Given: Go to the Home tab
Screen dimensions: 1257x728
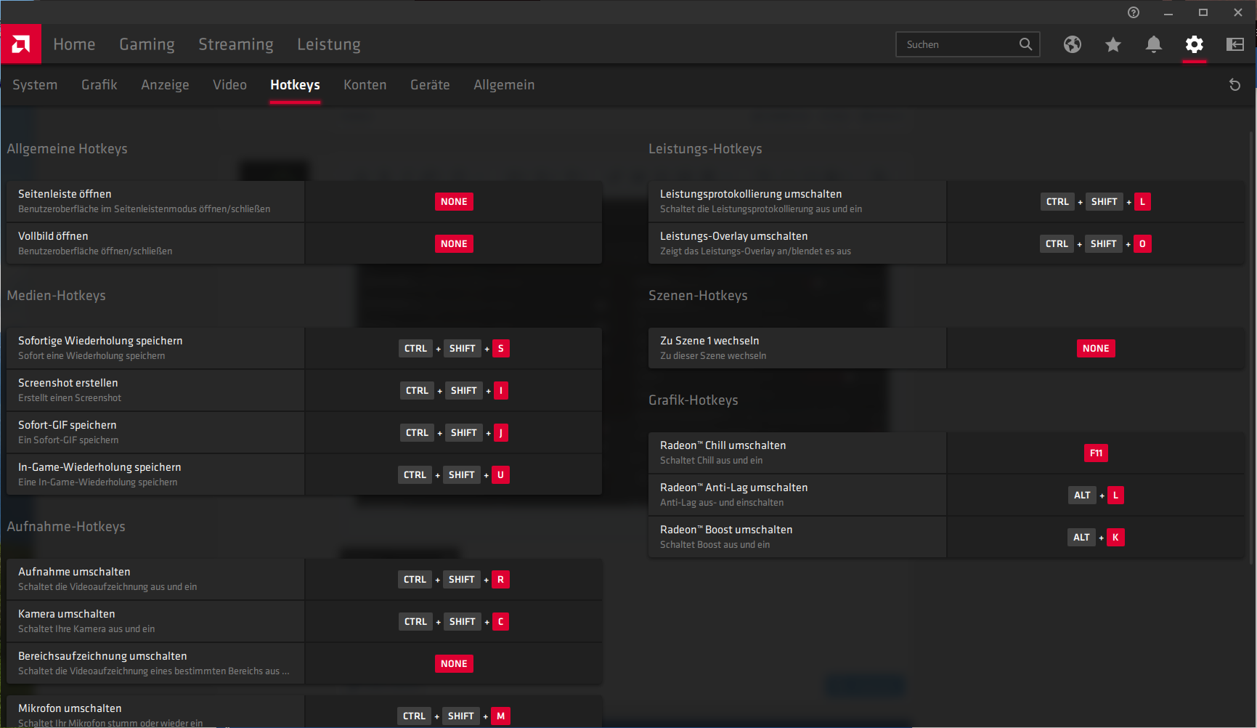Looking at the screenshot, I should click(74, 44).
